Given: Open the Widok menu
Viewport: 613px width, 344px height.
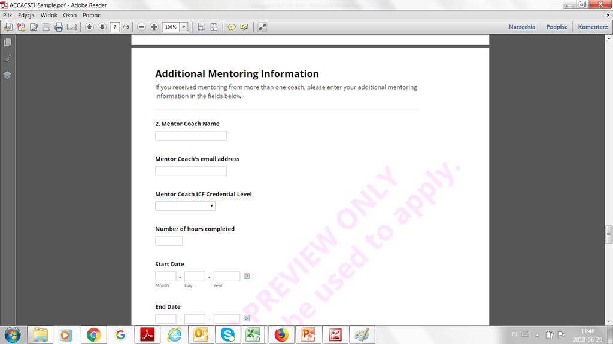Looking at the screenshot, I should point(49,15).
